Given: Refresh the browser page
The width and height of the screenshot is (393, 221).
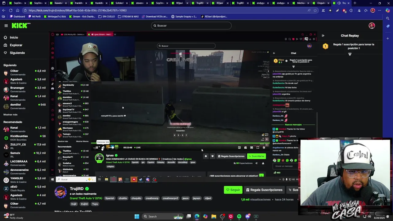Looking at the screenshot, I should 10,10.
